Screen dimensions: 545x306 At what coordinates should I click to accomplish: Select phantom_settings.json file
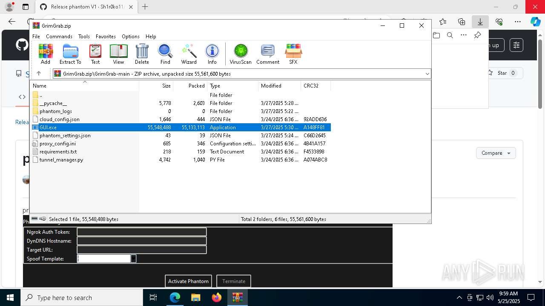pyautogui.click(x=181, y=136)
